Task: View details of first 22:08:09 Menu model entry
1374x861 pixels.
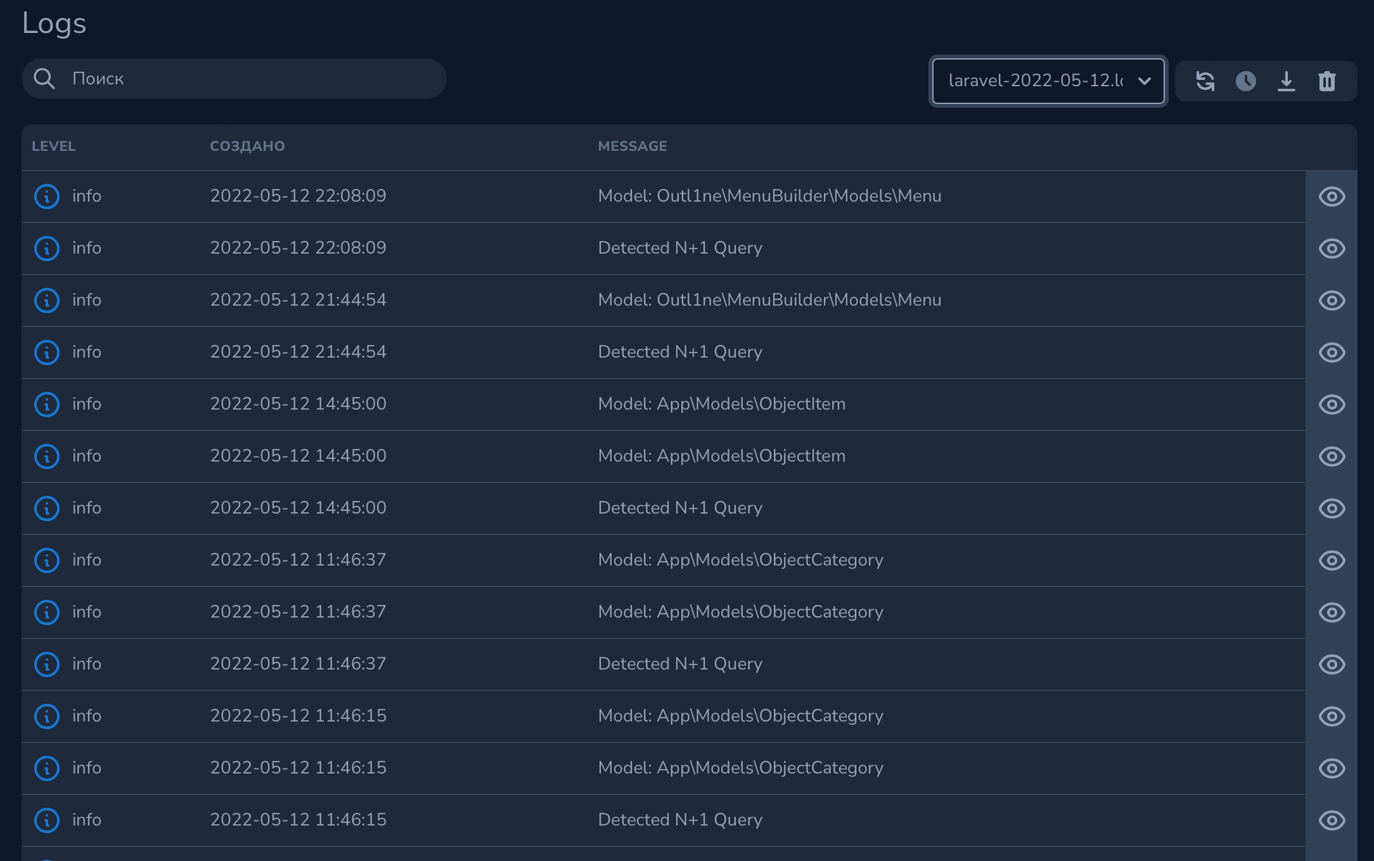Action: 1332,197
